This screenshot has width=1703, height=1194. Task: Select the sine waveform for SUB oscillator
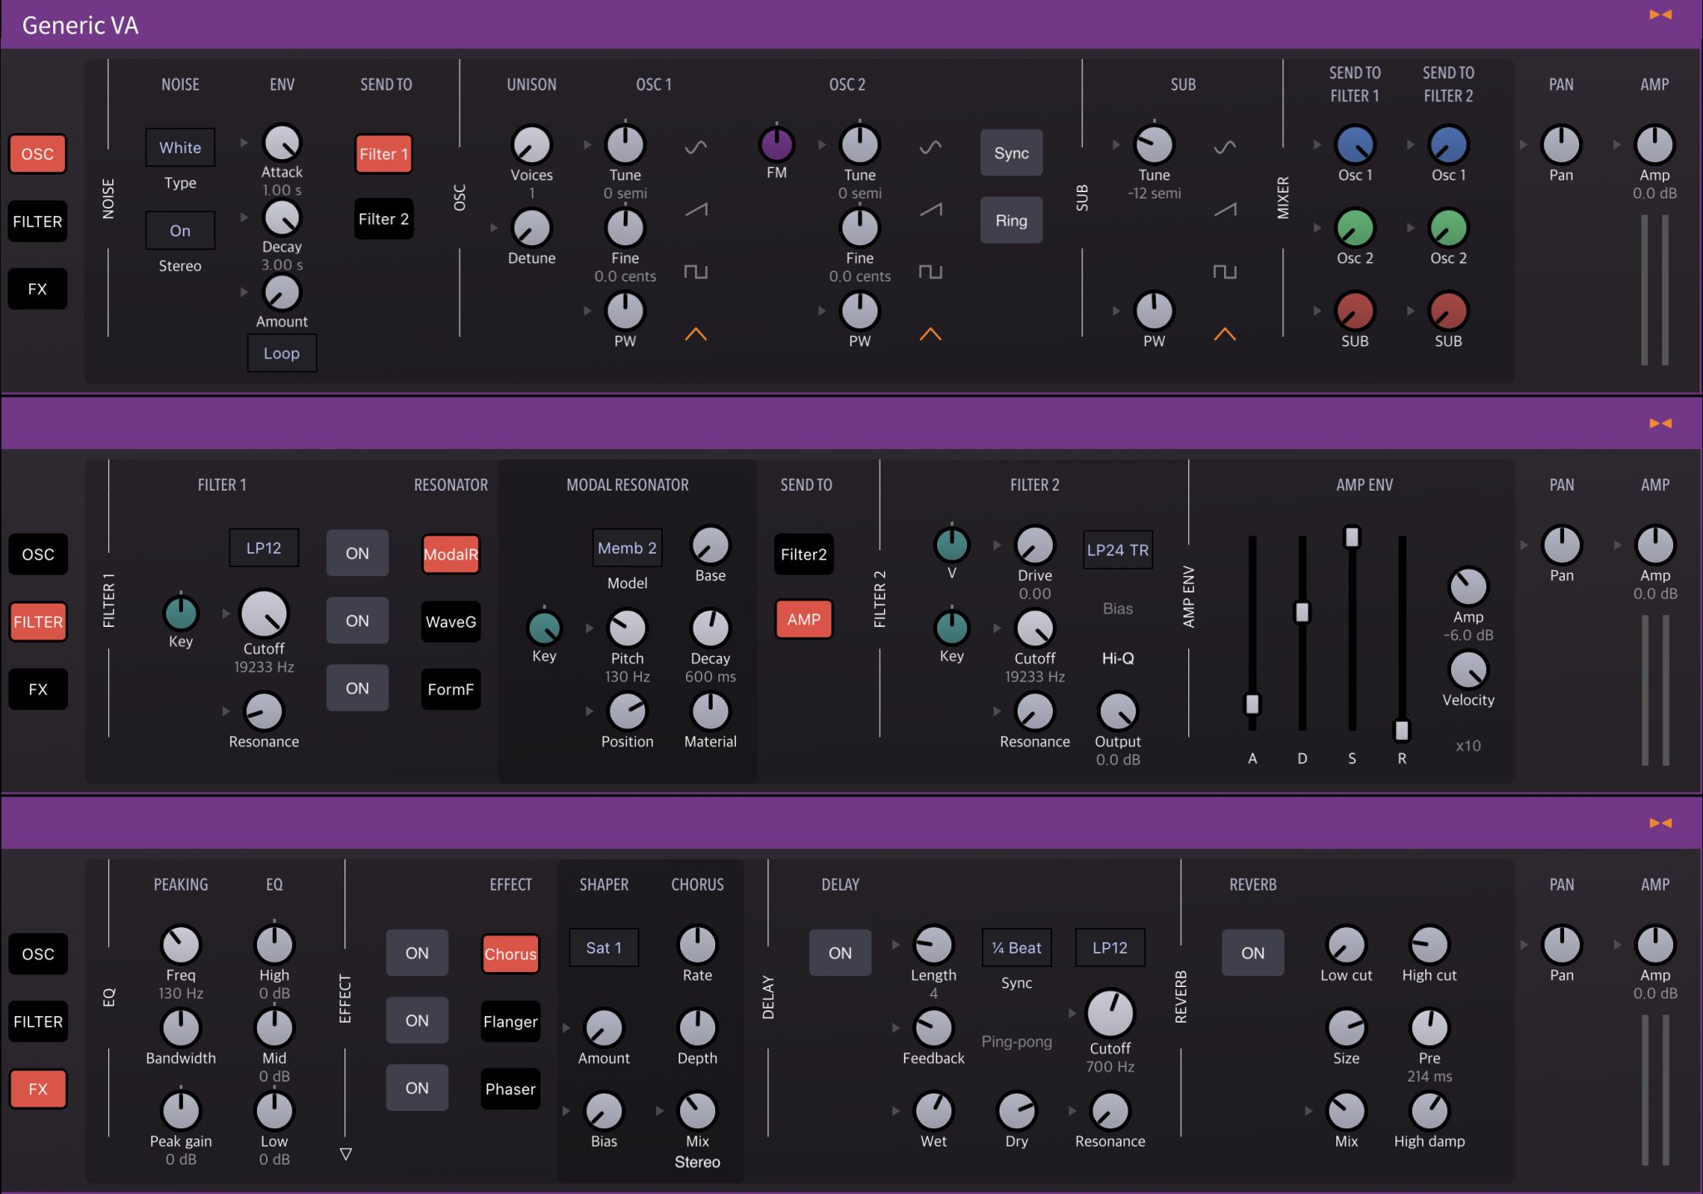click(x=1225, y=147)
